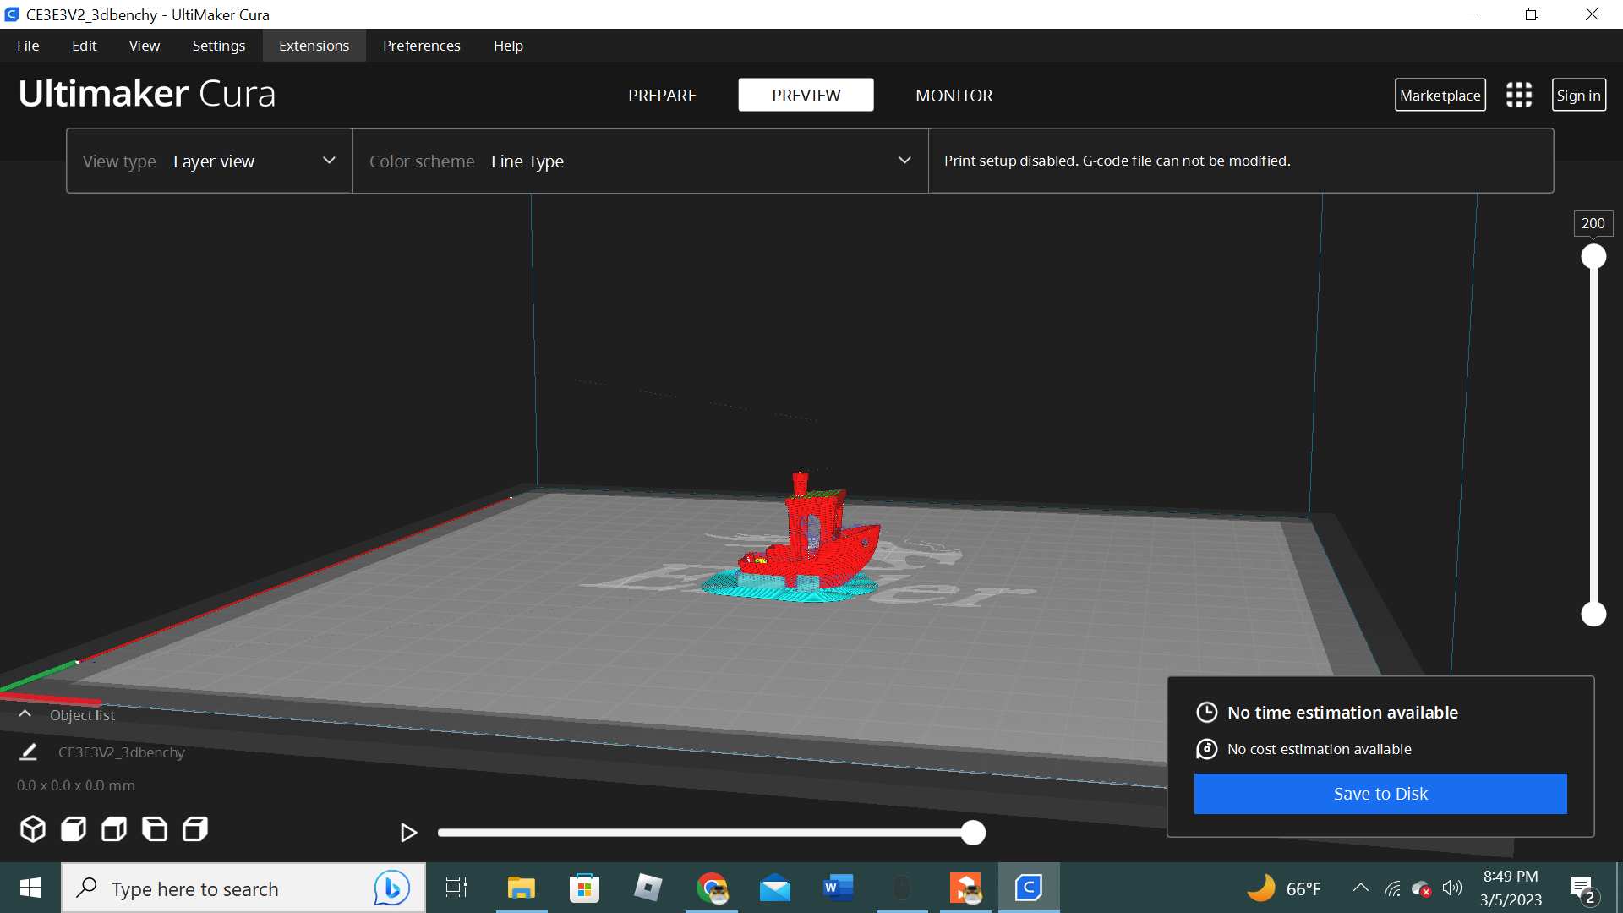The image size is (1623, 913).
Task: Click the Print setup disabled message
Action: [x=1117, y=161]
